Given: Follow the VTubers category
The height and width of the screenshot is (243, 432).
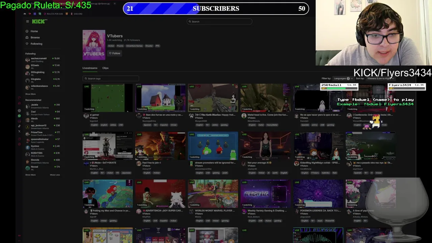Looking at the screenshot, I should [x=114, y=53].
